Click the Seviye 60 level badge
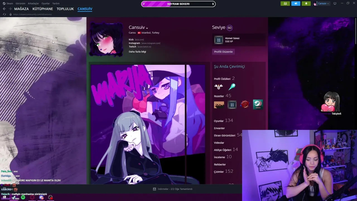357x201 pixels. tap(230, 28)
